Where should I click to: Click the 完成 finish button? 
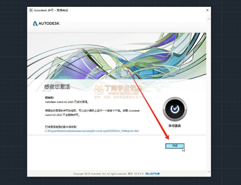coord(175,146)
